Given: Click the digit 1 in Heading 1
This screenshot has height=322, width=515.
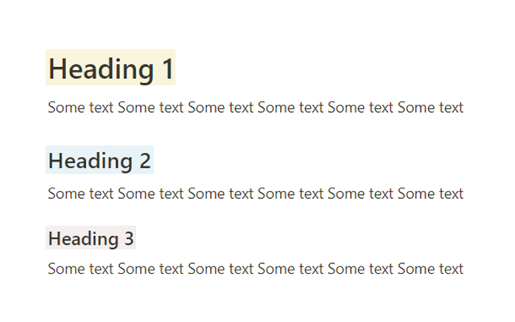Looking at the screenshot, I should point(168,68).
